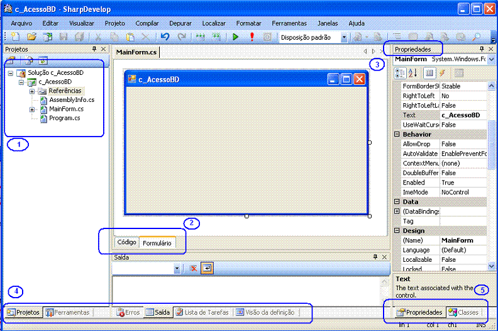This screenshot has height=331, width=498.
Task: Close the Saída output panel
Action: (384, 257)
